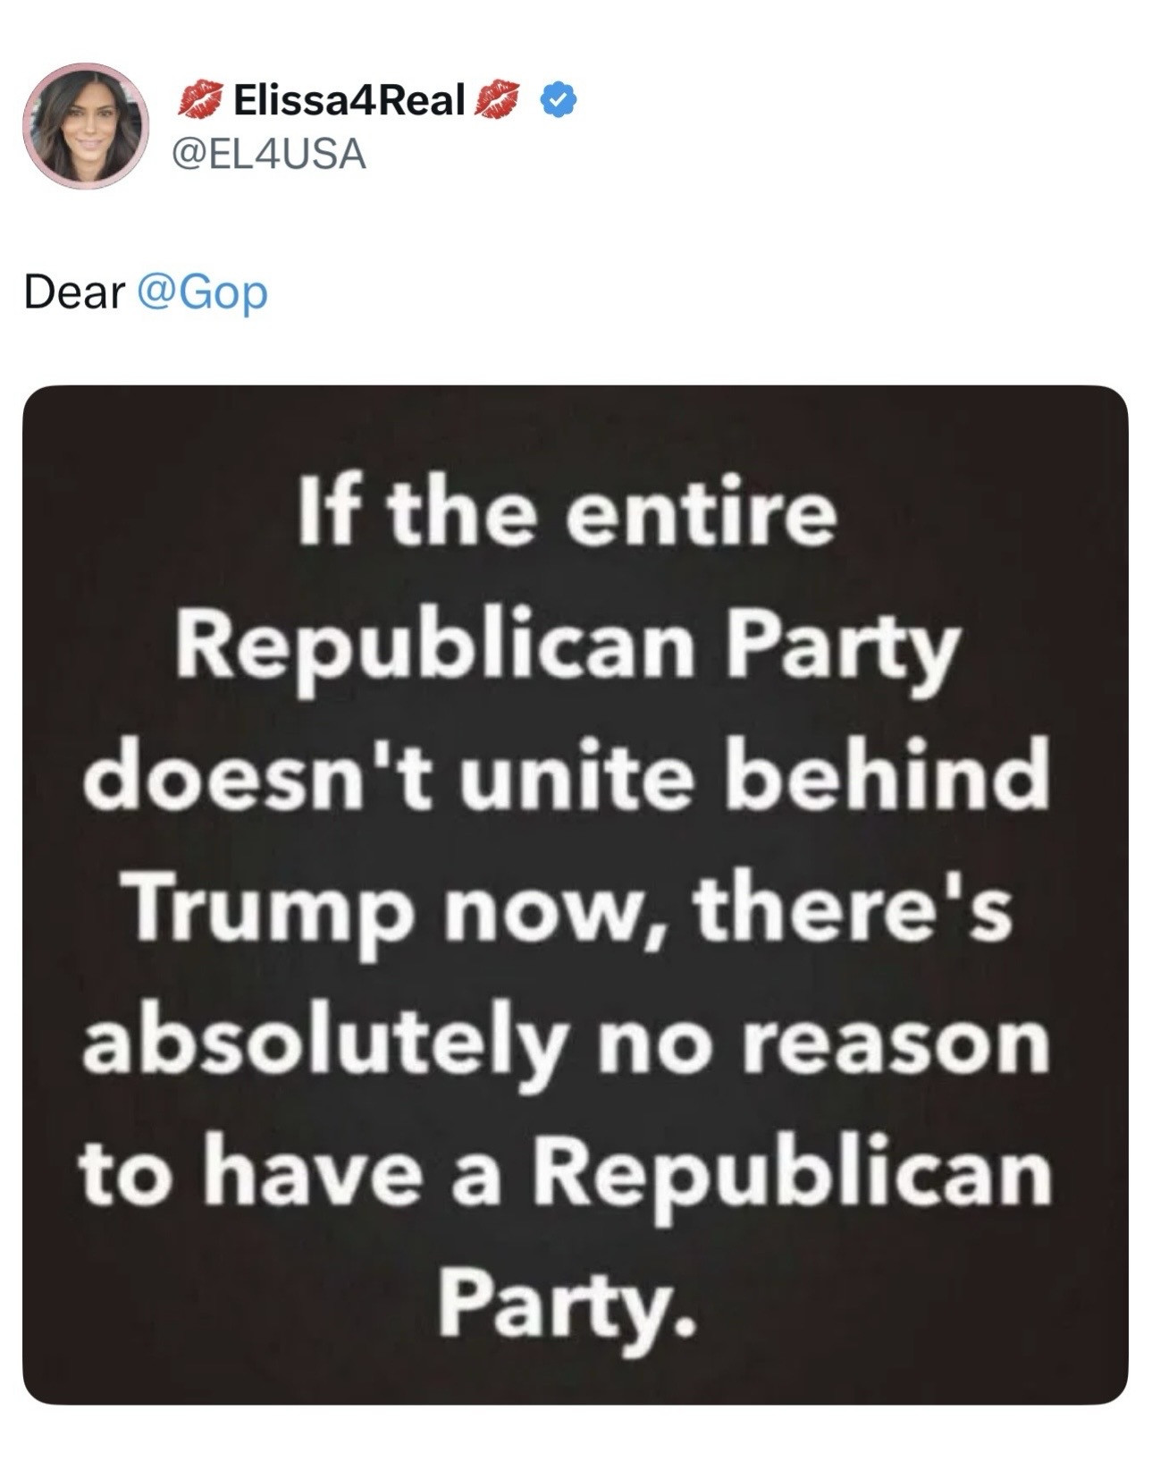
Task: Click "Republican Party" on the second line
Action: [568, 647]
